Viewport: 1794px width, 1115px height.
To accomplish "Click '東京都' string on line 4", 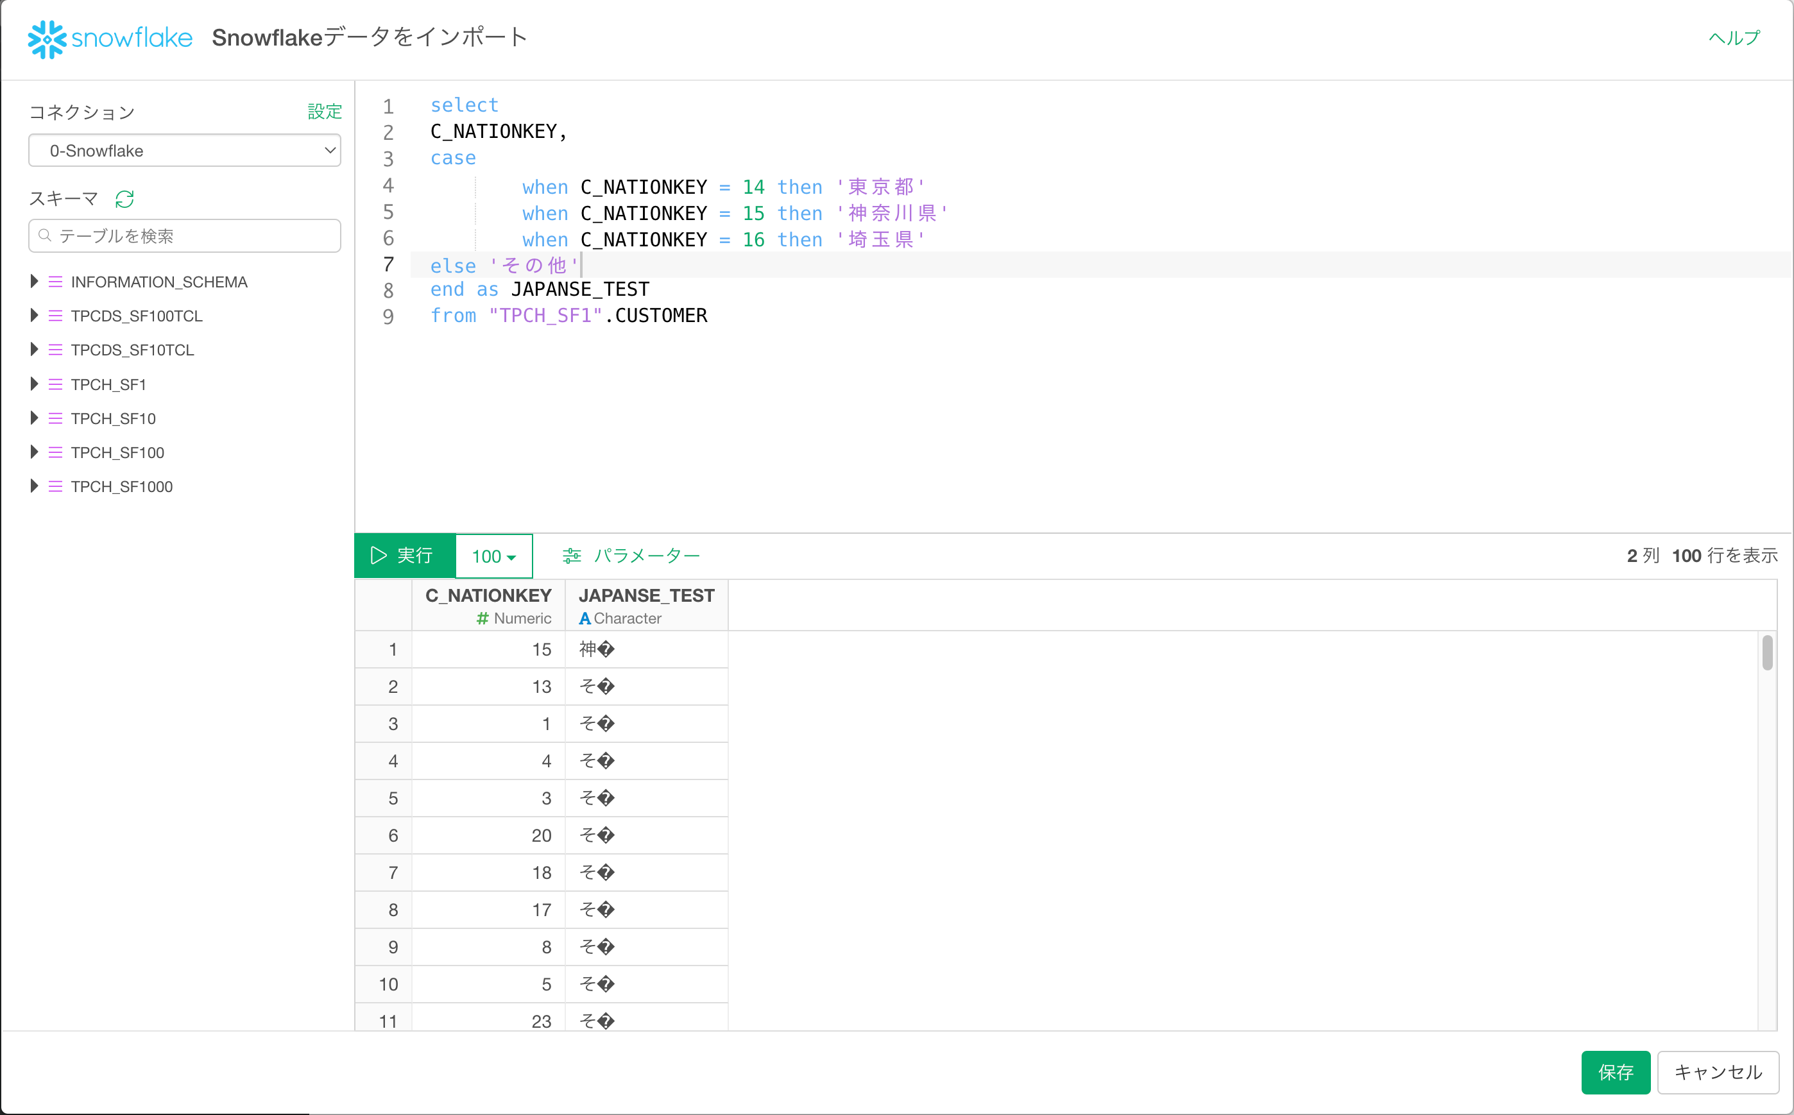I will pyautogui.click(x=880, y=187).
